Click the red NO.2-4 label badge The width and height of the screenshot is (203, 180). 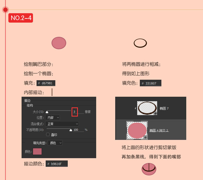21,18
